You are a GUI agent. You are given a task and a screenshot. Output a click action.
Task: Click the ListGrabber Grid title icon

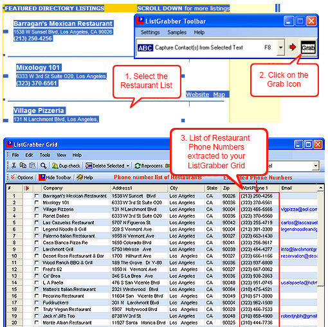[9, 145]
